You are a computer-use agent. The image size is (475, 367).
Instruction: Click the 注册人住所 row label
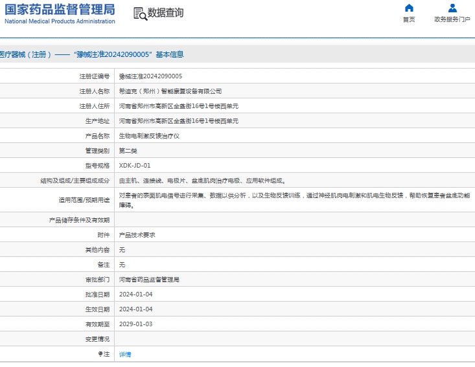point(95,106)
